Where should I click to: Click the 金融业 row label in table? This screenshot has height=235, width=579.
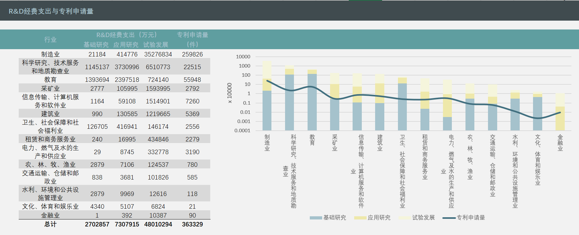pos(50,215)
